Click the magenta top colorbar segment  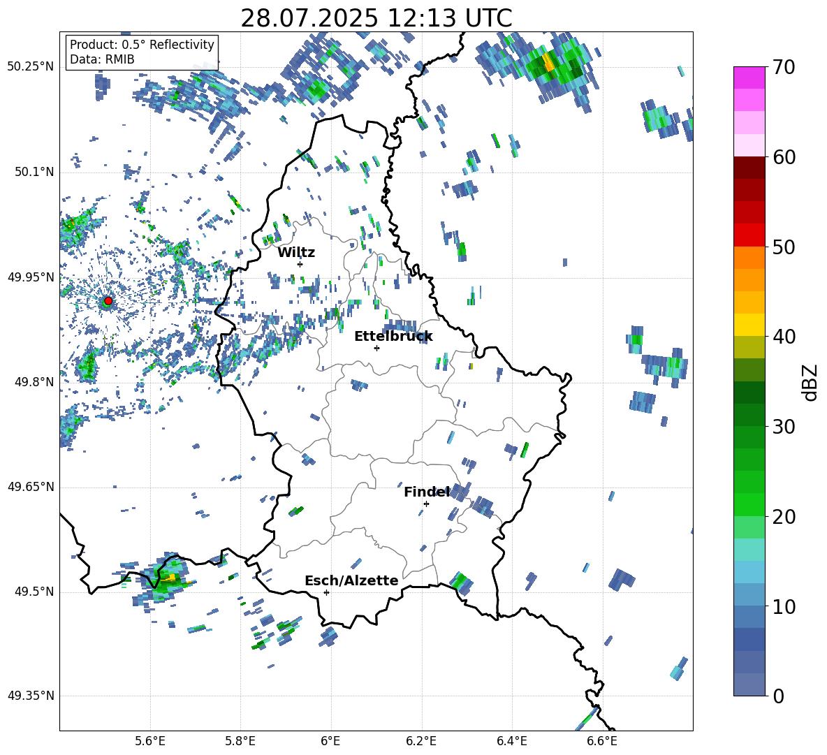point(749,78)
